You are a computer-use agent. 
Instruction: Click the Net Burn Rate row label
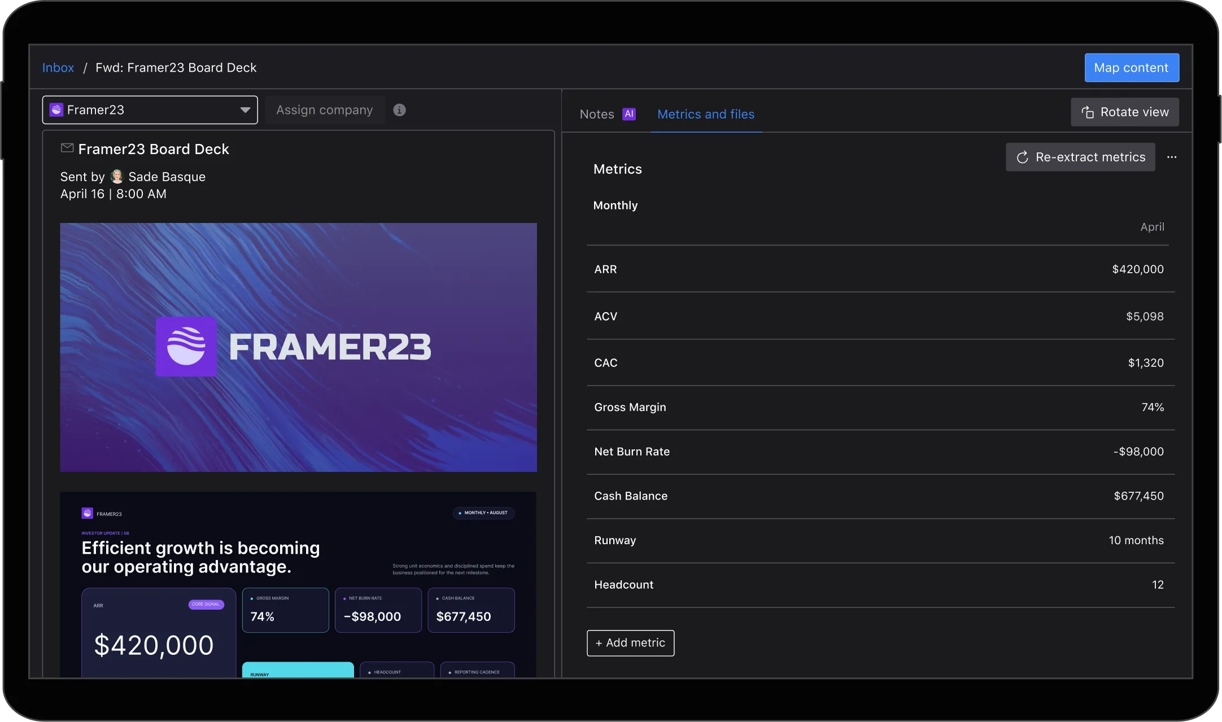[x=632, y=452]
